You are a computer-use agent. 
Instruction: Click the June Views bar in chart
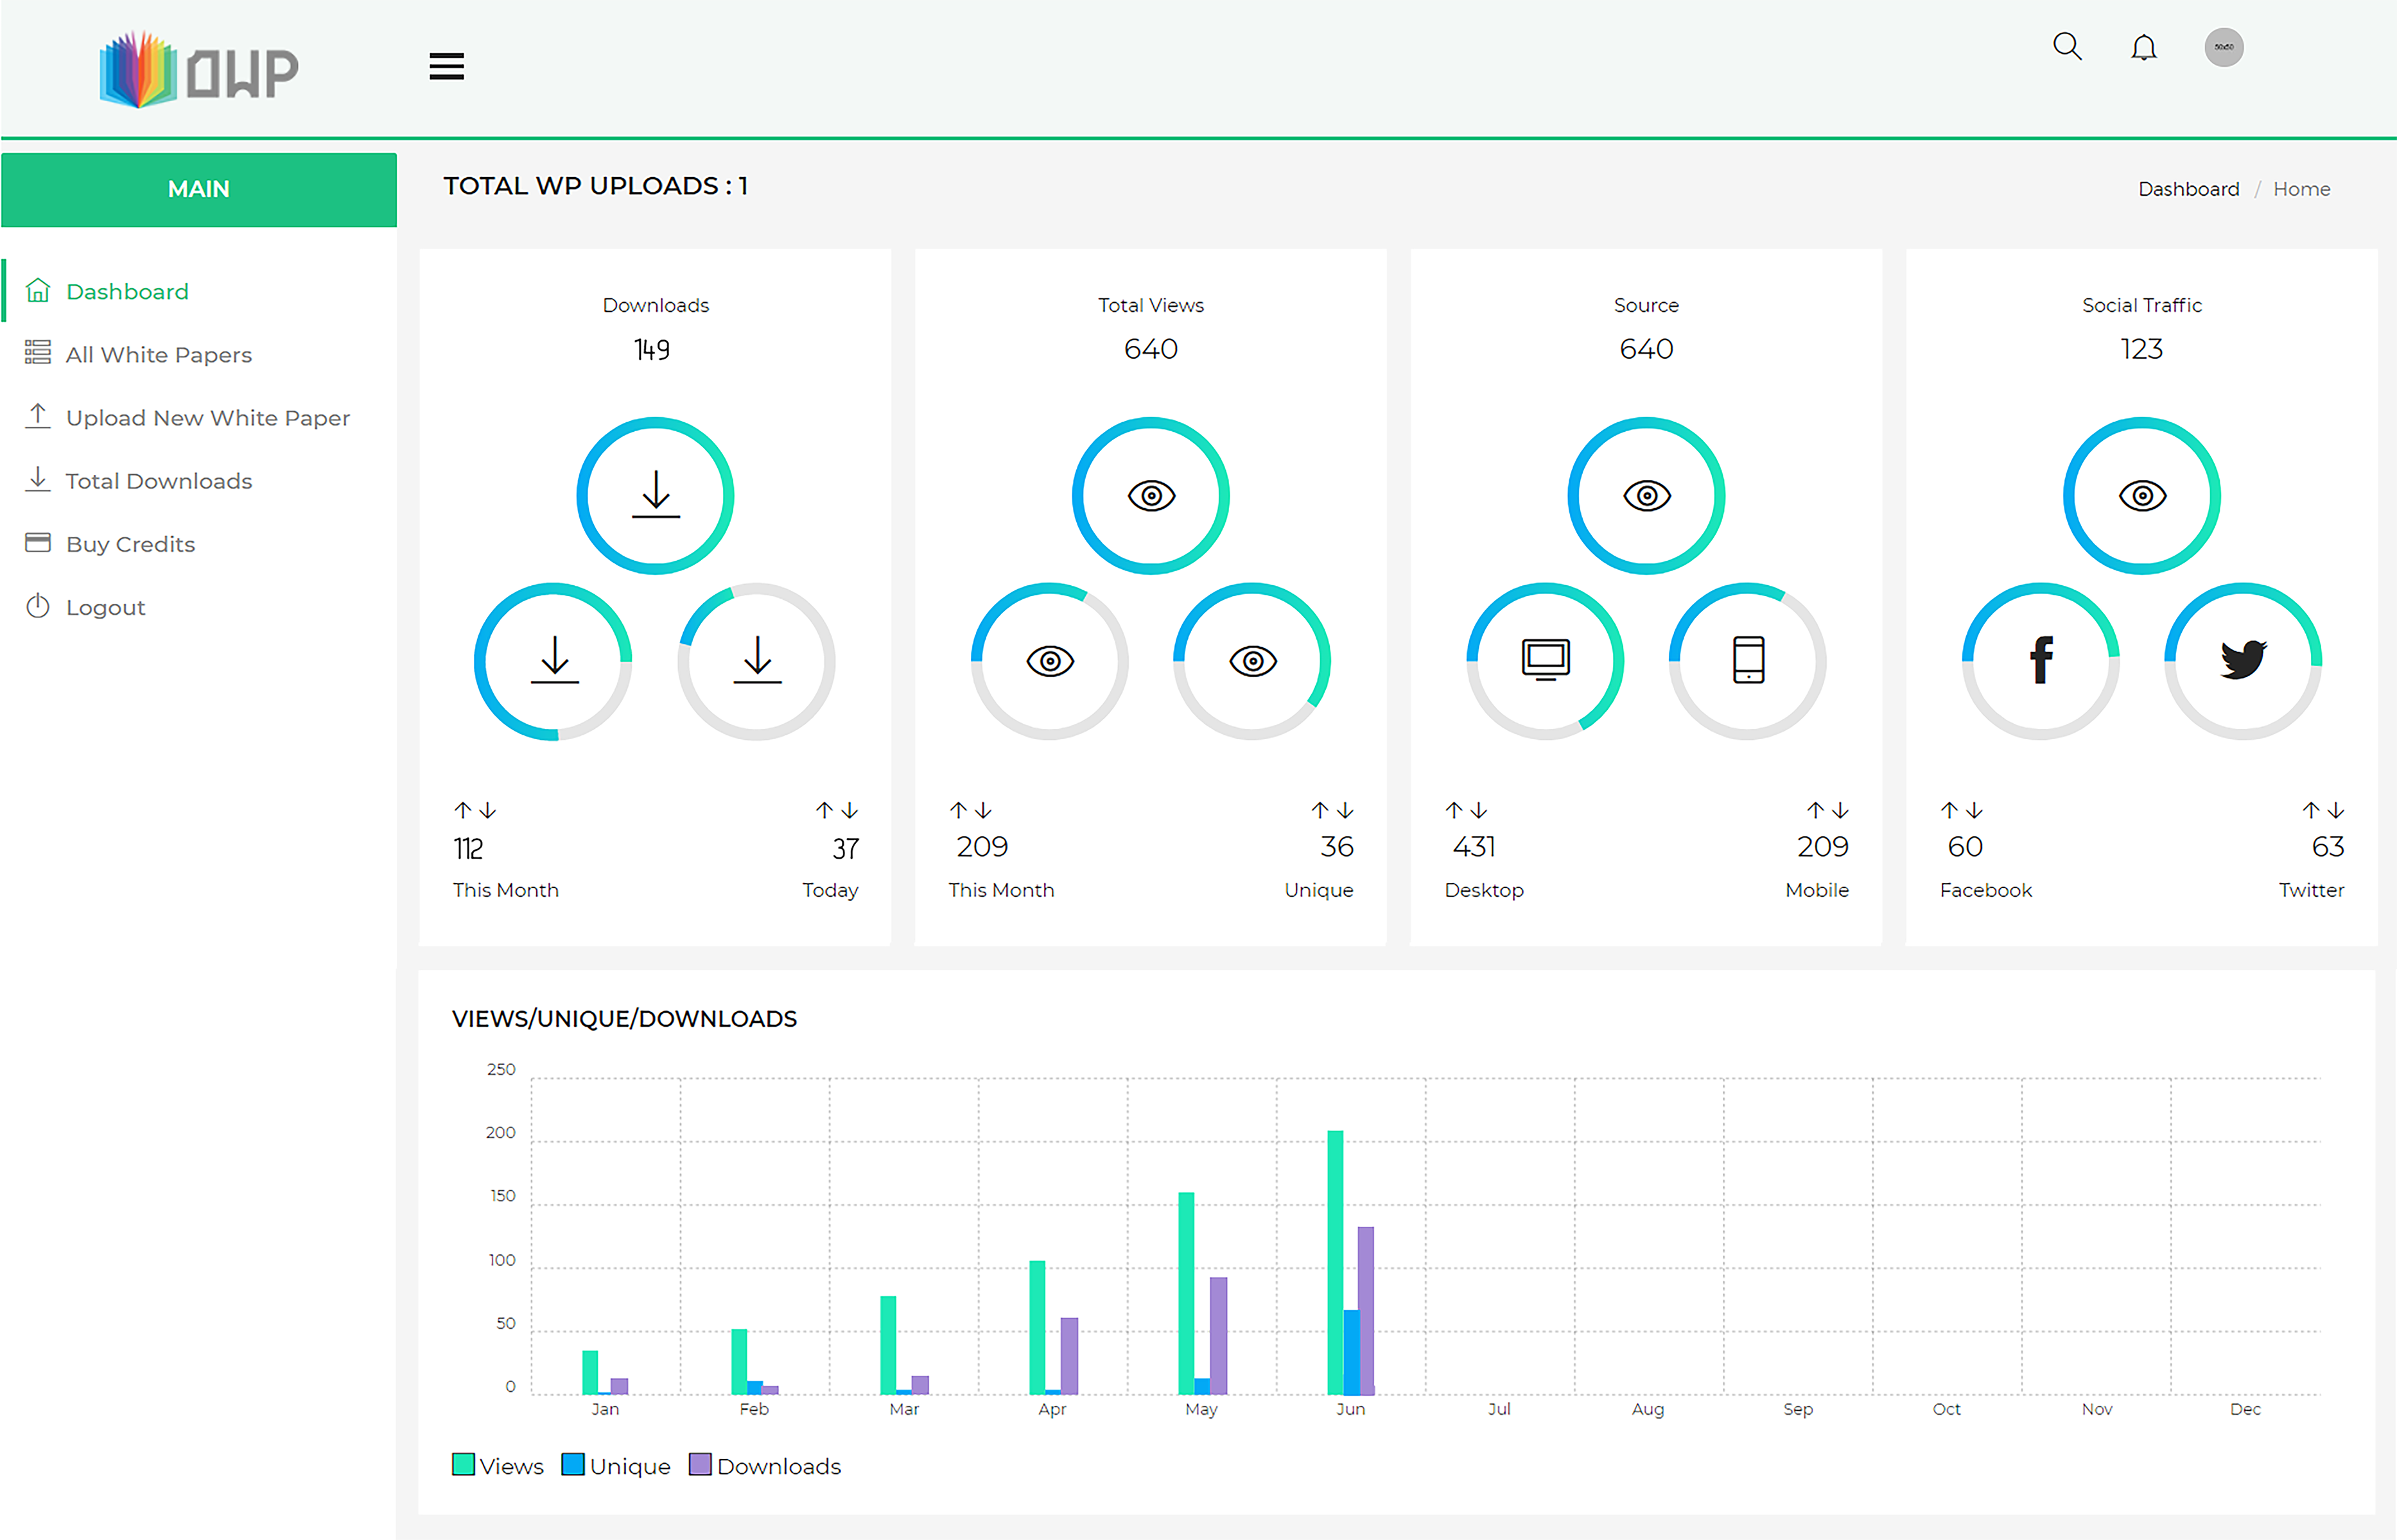click(x=1334, y=1262)
